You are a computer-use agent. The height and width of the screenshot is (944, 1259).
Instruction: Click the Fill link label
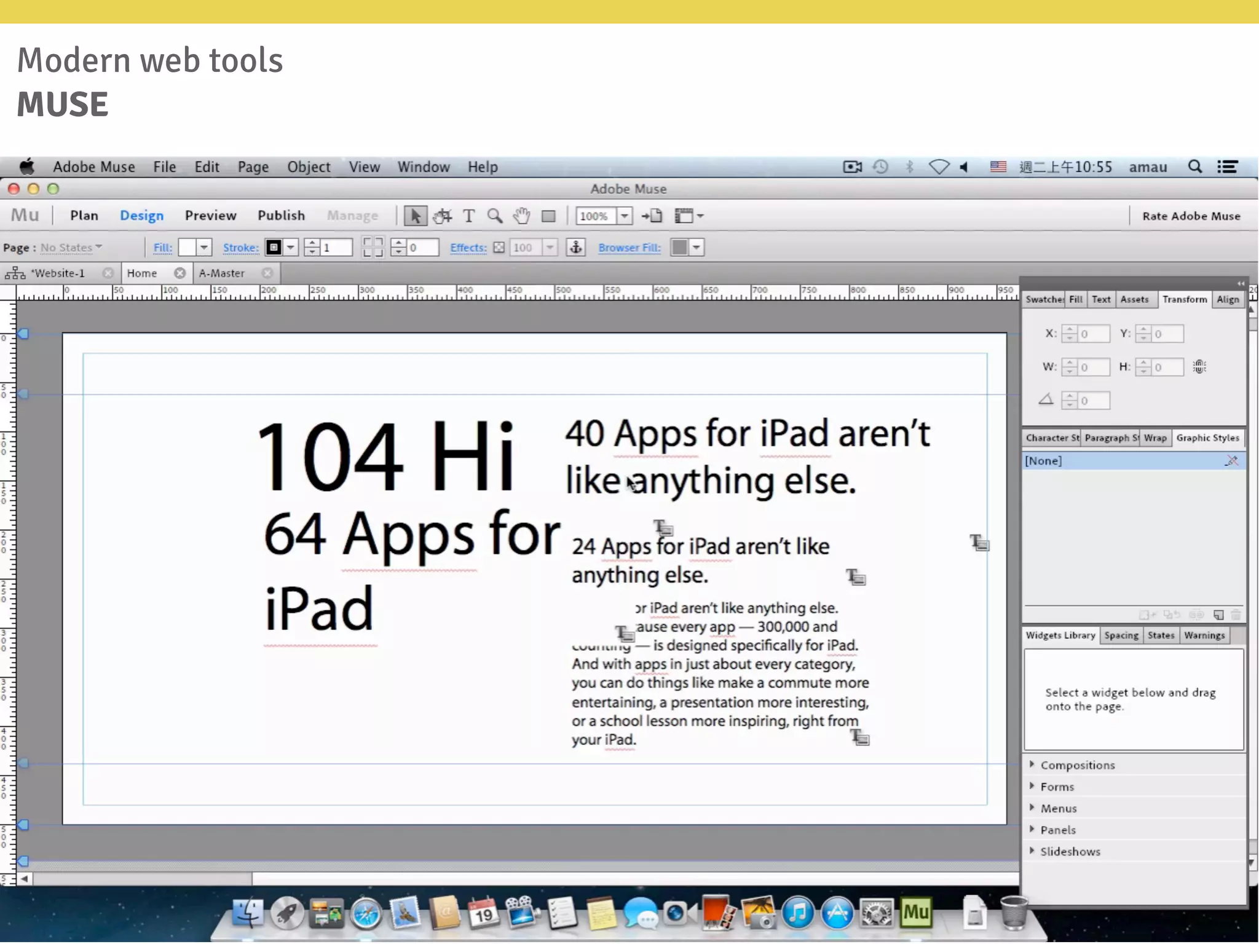[x=162, y=248]
